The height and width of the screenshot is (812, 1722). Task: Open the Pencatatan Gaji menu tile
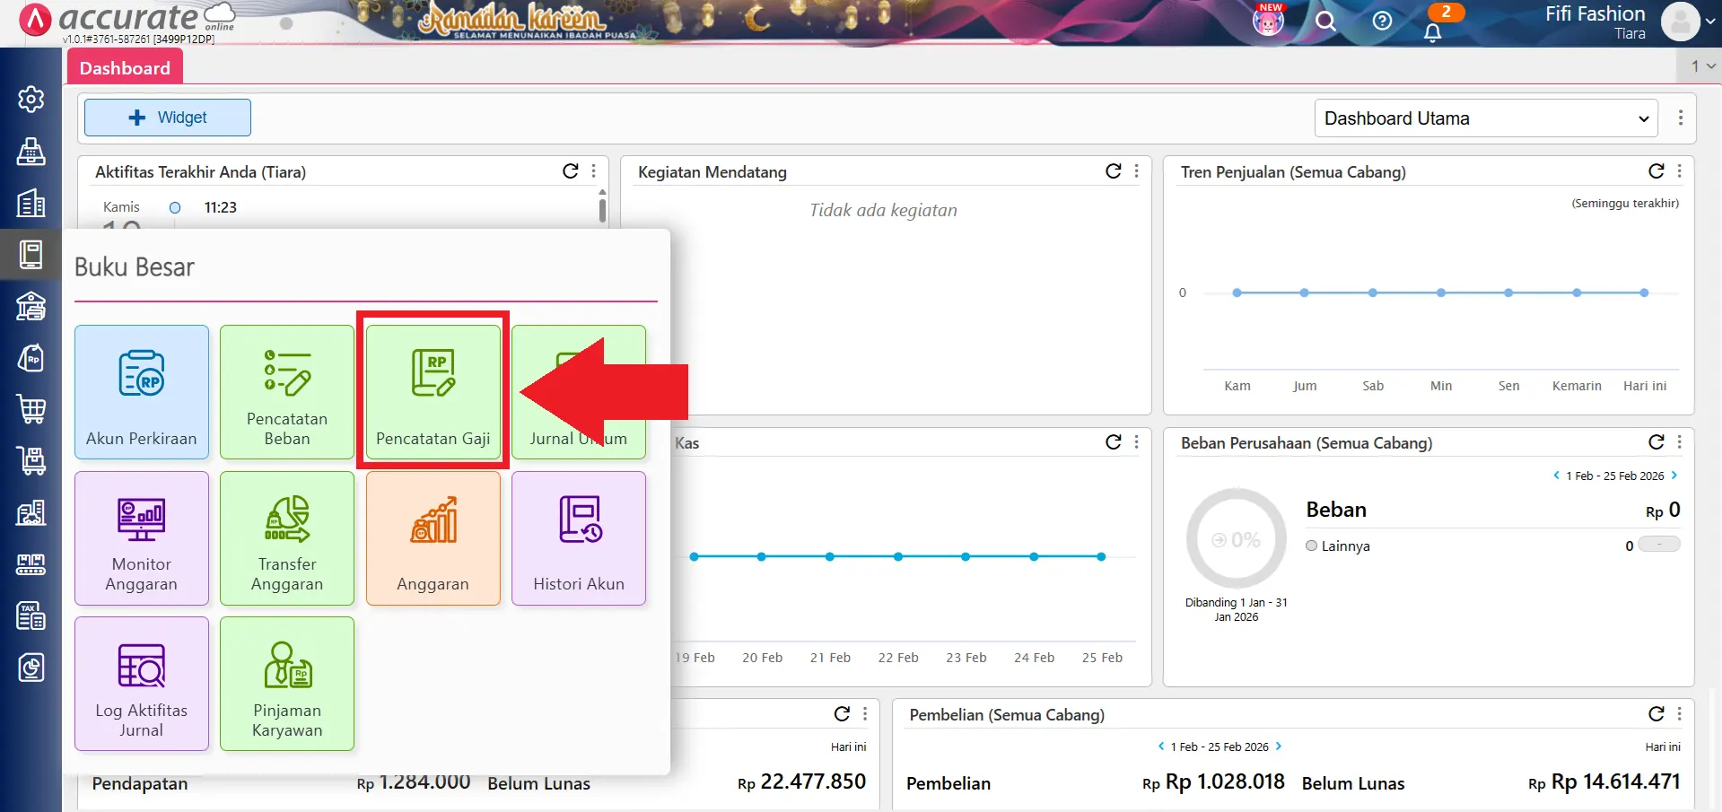[x=433, y=393]
